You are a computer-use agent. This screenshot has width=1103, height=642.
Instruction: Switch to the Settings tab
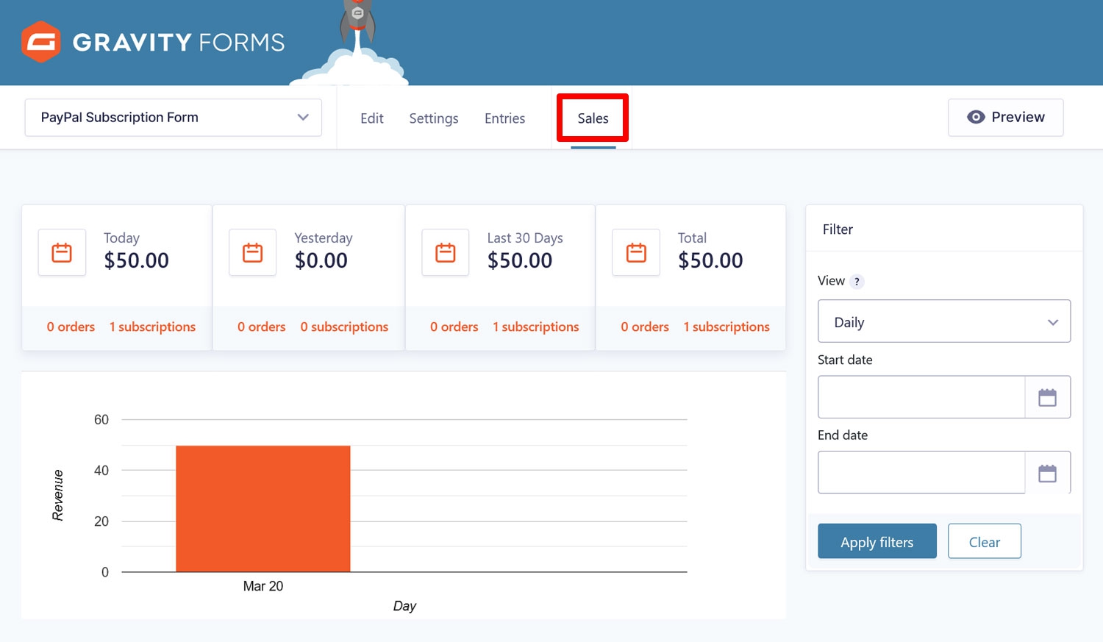434,118
